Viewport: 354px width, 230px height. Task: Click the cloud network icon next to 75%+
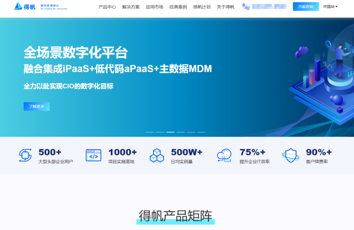click(224, 155)
